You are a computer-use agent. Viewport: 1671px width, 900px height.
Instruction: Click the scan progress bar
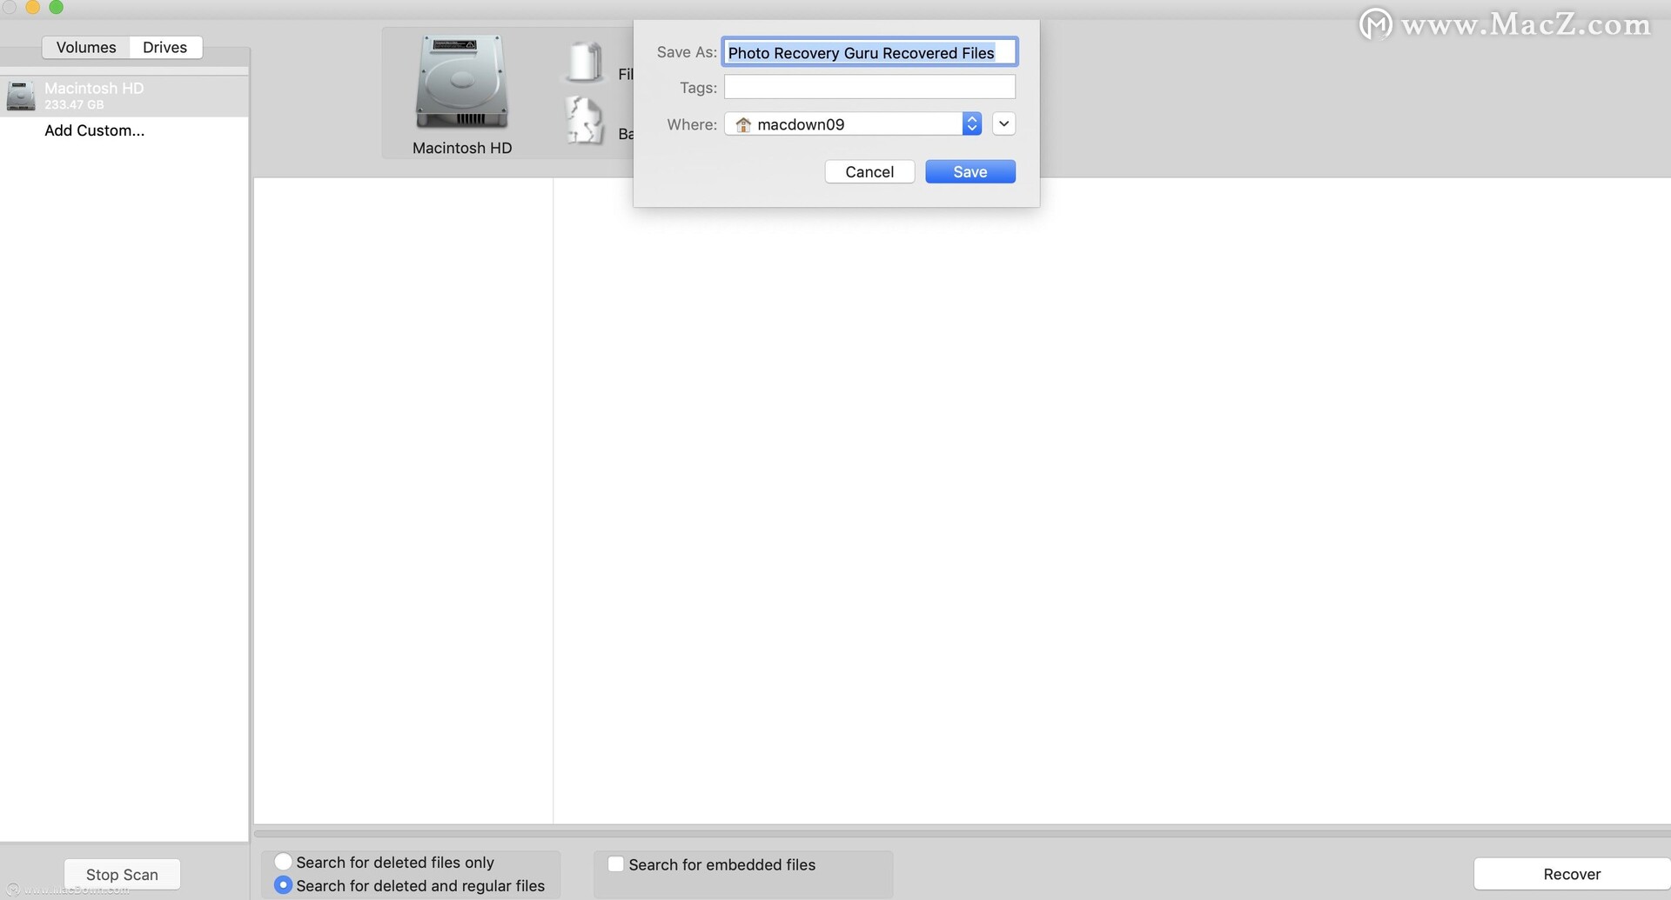point(963,833)
